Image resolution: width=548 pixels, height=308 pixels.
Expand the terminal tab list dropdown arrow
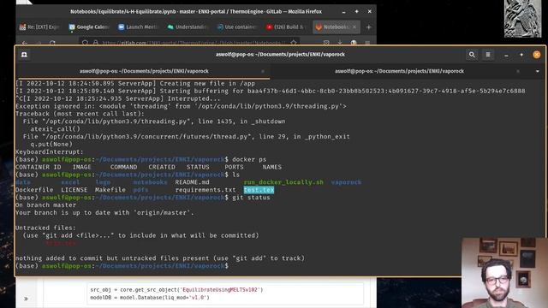pos(537,71)
